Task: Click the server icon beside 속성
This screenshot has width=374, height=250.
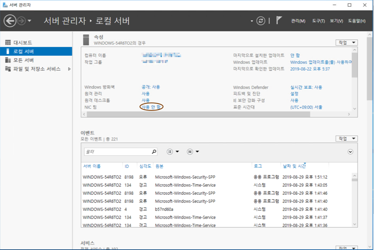Action: pos(86,40)
